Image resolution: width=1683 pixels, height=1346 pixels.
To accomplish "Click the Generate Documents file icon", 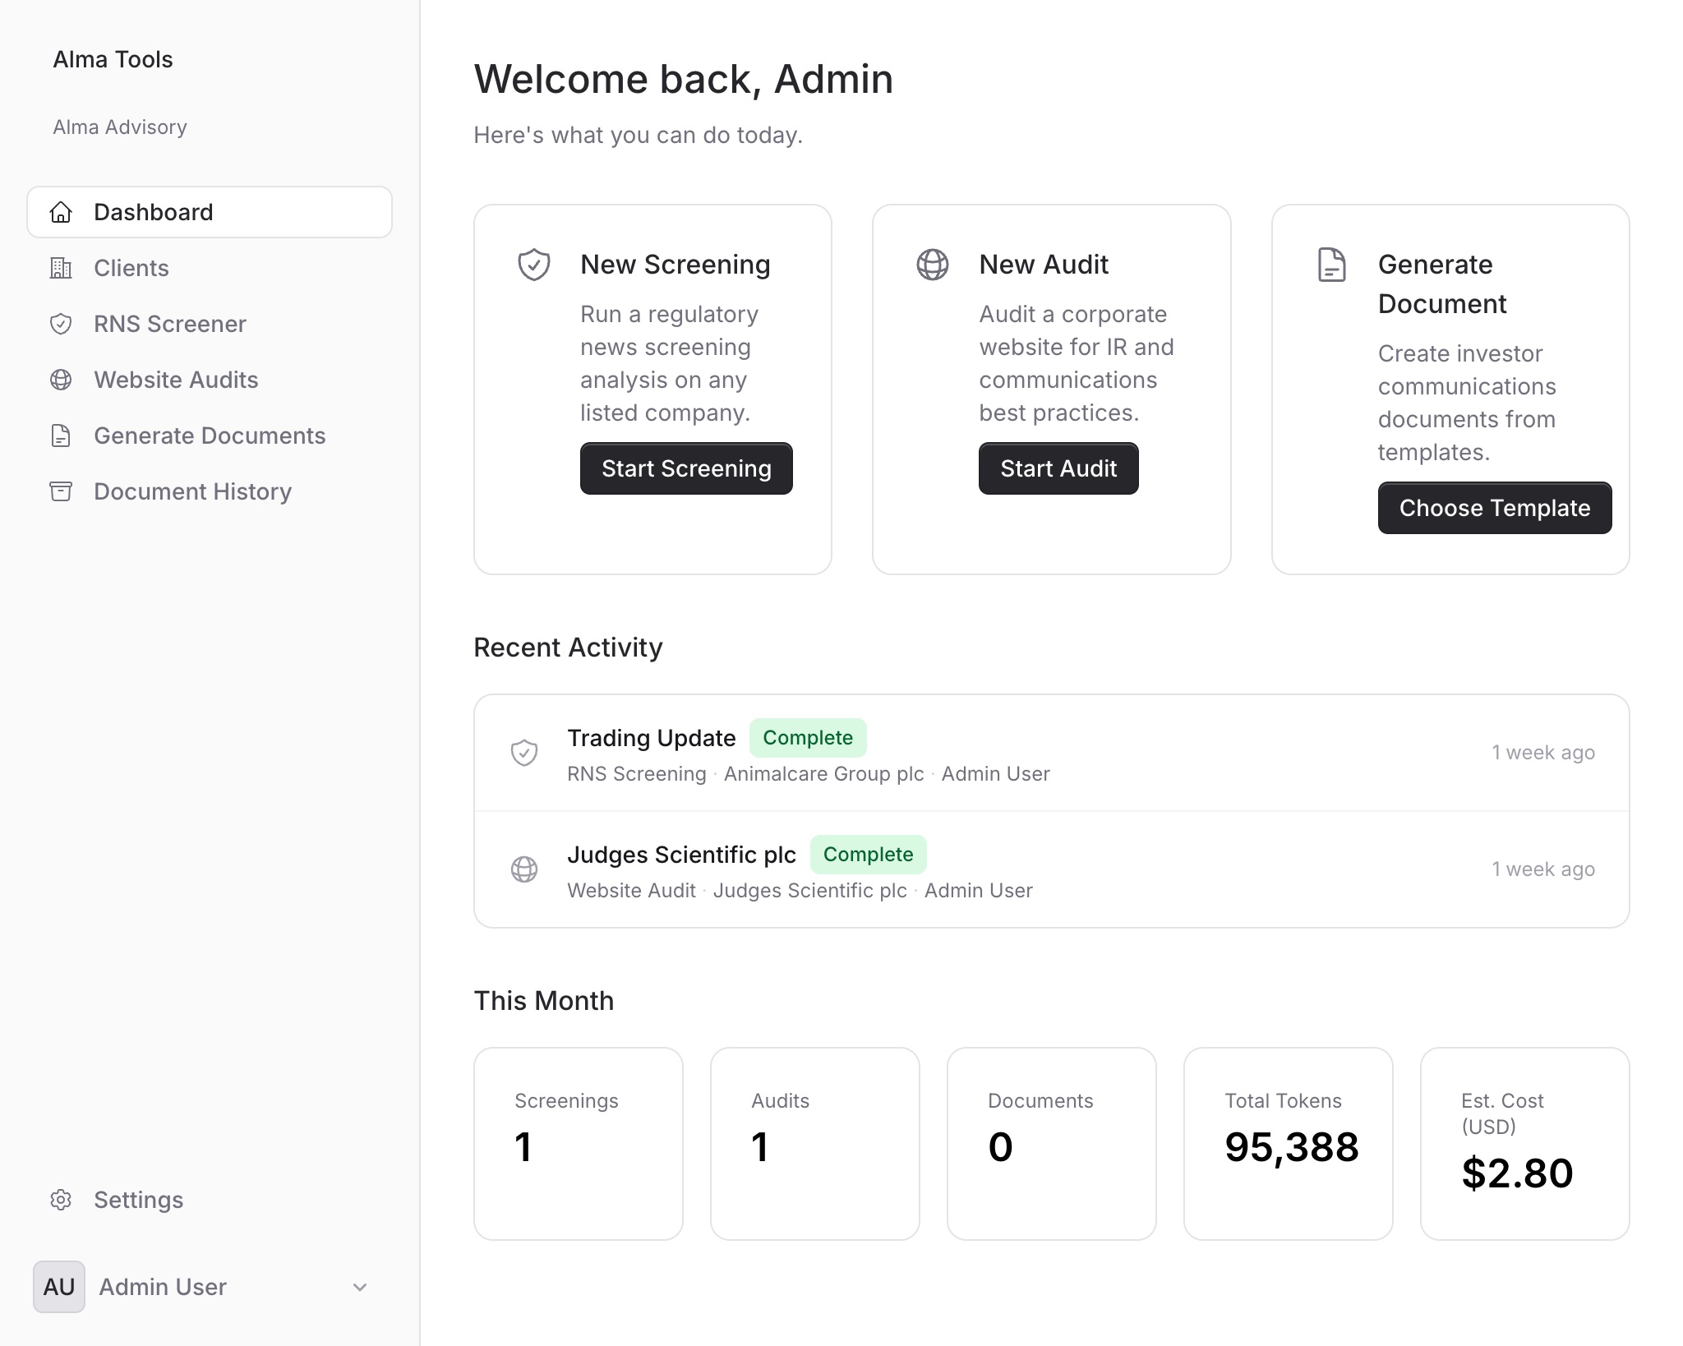I will 61,436.
